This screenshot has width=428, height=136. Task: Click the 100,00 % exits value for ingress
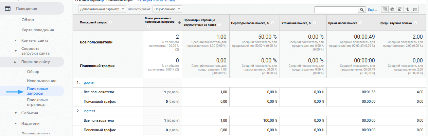(x=270, y=120)
